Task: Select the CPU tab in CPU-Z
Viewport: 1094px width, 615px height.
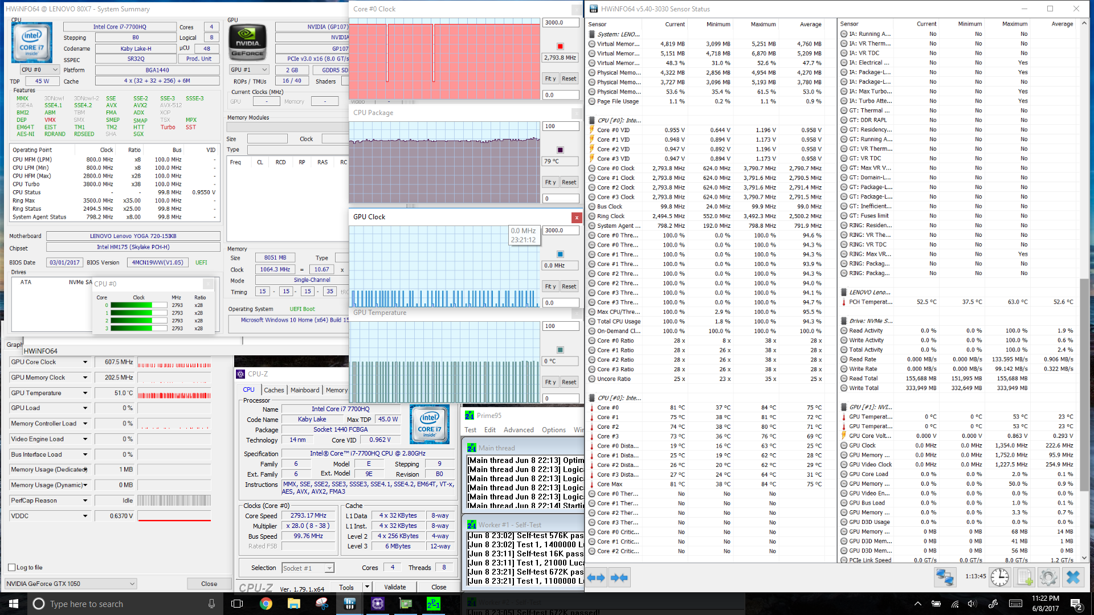Action: (x=249, y=389)
